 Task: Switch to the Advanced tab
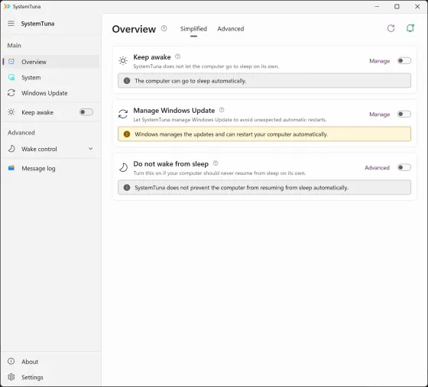coord(231,28)
